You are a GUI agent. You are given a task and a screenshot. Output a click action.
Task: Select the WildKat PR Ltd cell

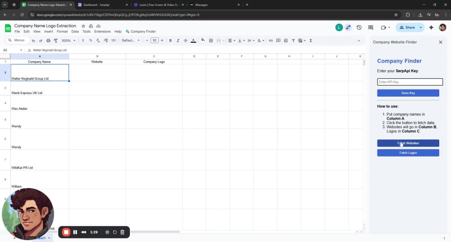point(40,160)
